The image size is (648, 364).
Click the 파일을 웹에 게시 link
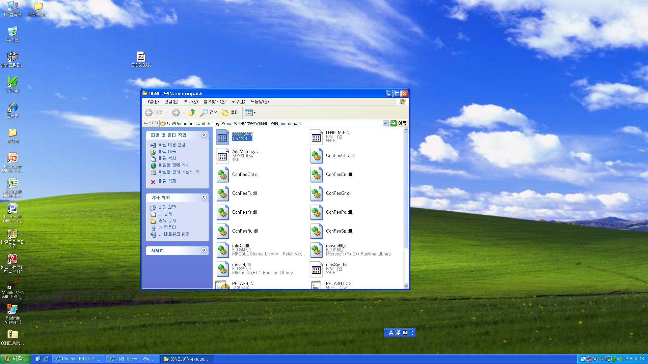point(174,165)
